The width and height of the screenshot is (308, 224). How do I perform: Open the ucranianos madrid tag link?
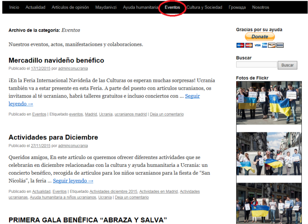tap(131, 114)
